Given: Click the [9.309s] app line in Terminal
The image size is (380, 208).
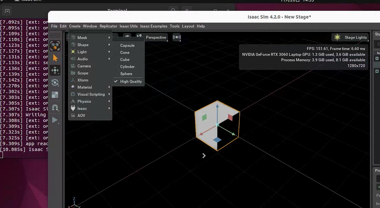Looking at the screenshot, I should coord(24,144).
